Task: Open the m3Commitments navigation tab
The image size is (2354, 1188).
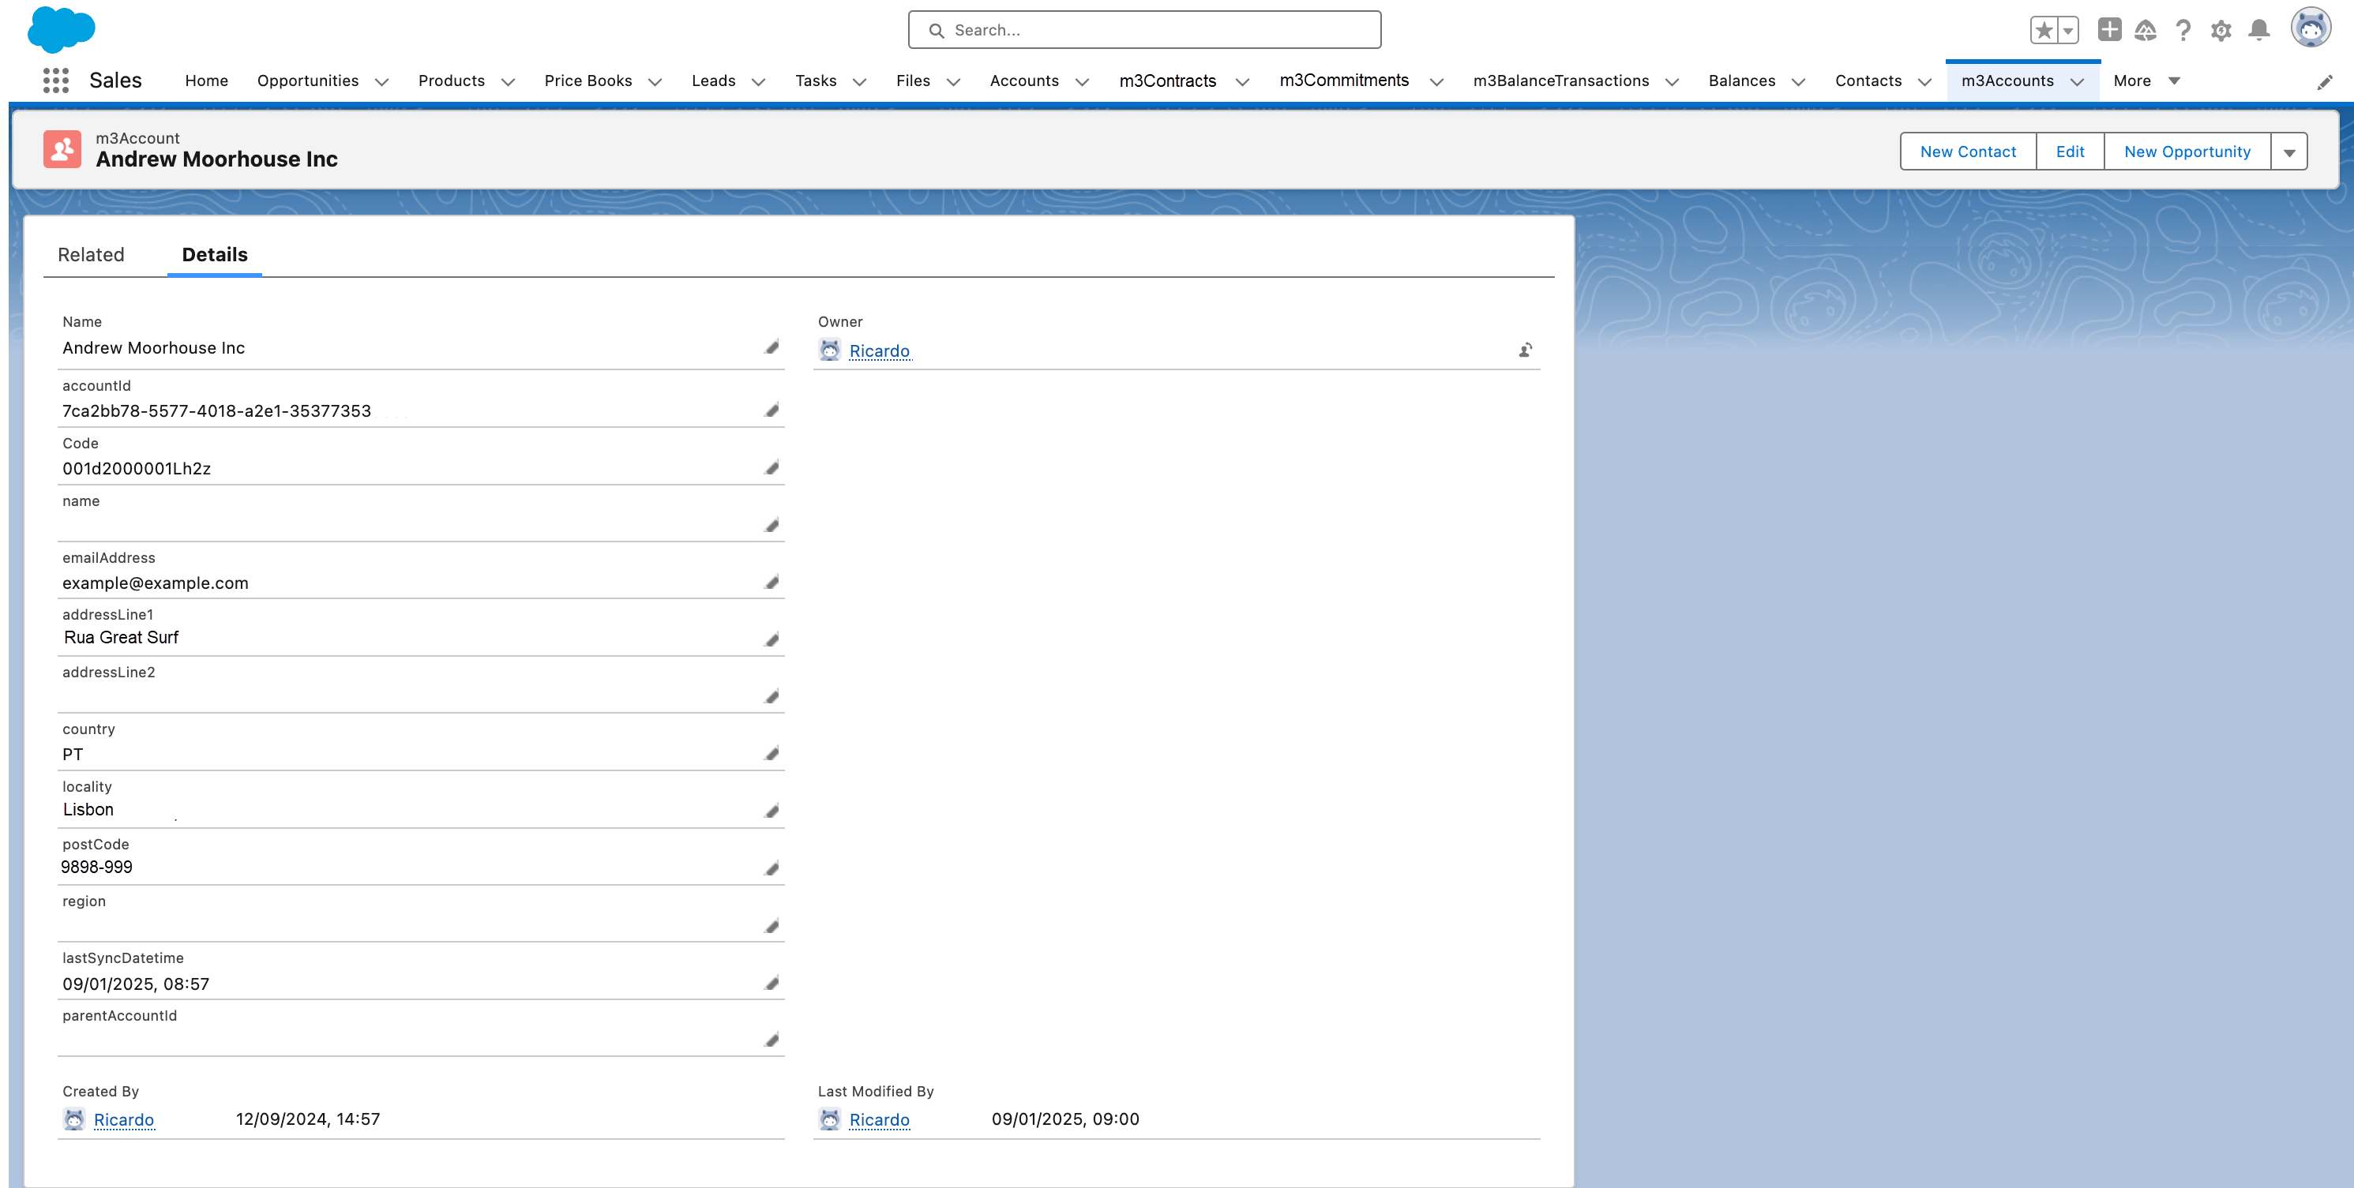Action: point(1344,81)
